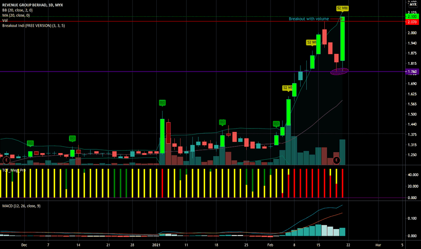421x249 pixels.
Task: Click the 52 WH label near 1.940 level
Action: pos(311,43)
